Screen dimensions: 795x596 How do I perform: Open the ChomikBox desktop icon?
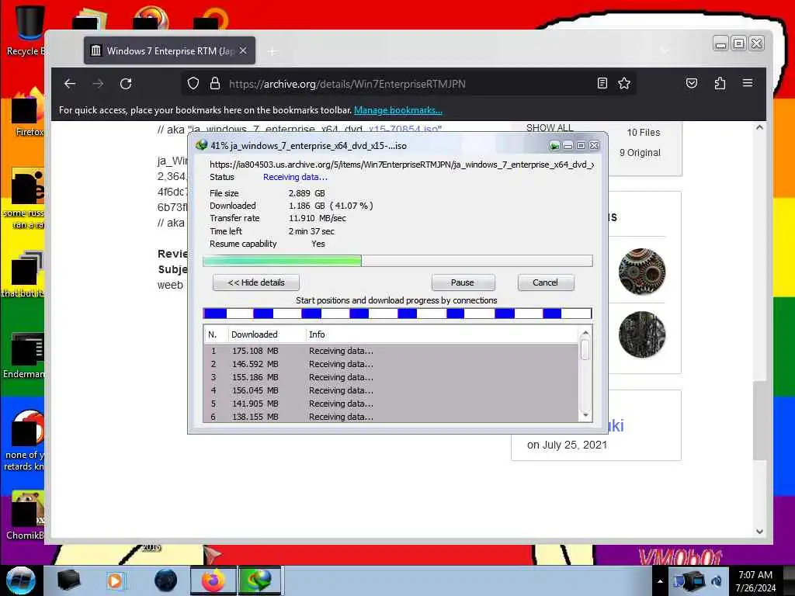pos(26,516)
